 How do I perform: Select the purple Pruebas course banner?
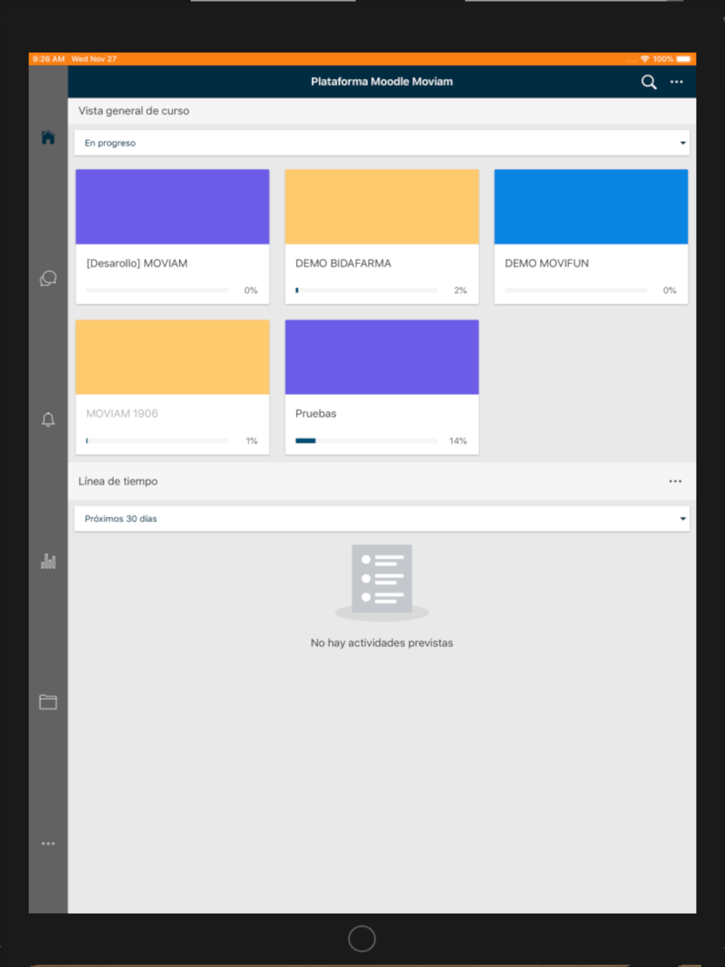pyautogui.click(x=382, y=357)
